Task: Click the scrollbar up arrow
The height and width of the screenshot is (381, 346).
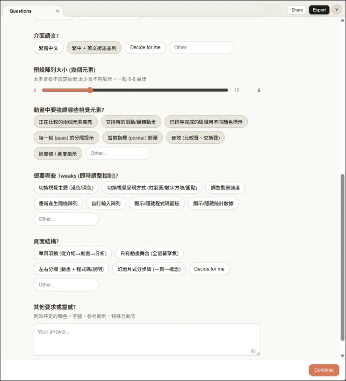Action: pyautogui.click(x=342, y=20)
